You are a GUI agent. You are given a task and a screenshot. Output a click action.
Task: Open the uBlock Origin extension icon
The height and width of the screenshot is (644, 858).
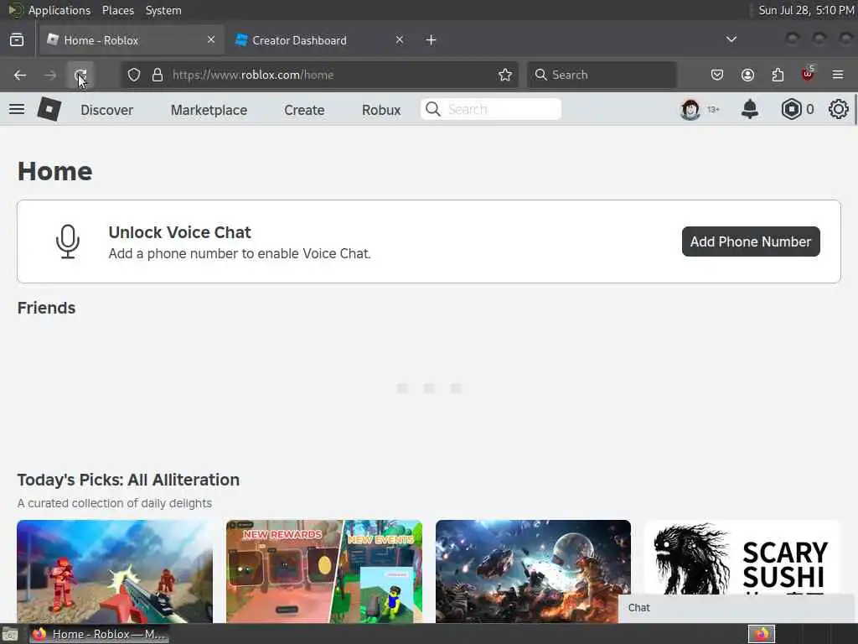point(808,74)
